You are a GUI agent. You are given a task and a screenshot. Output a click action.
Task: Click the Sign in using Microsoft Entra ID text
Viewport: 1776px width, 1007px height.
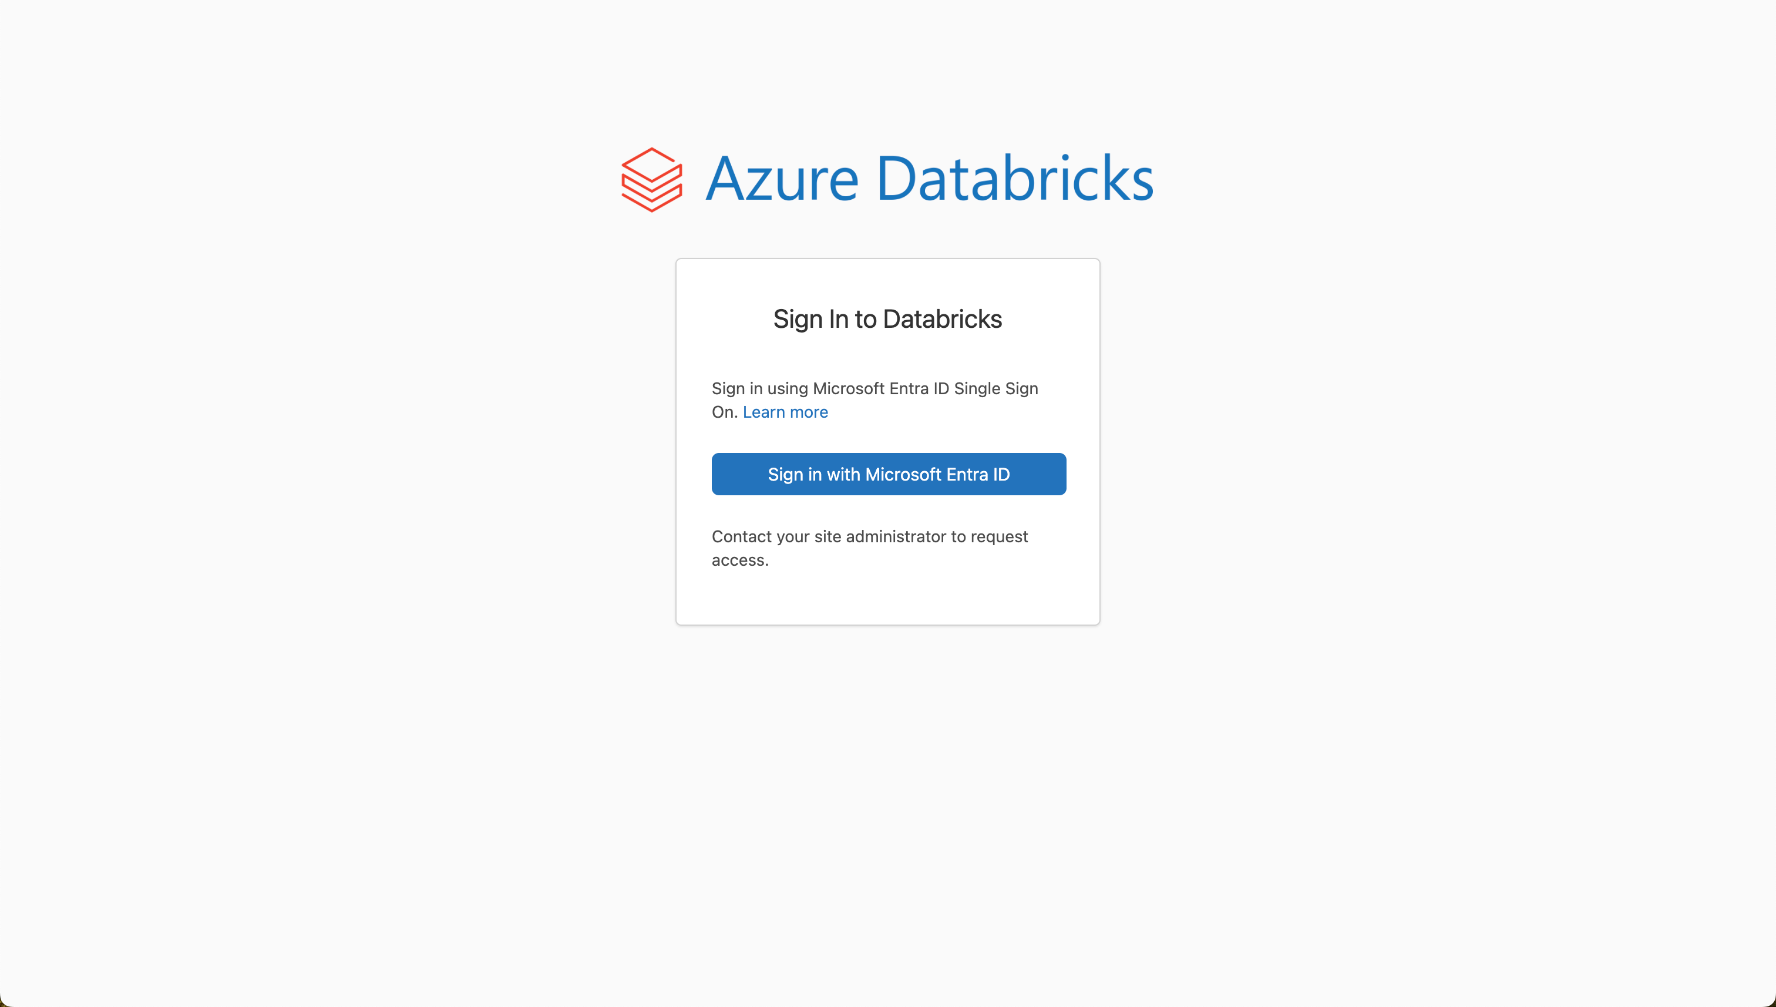tap(874, 389)
